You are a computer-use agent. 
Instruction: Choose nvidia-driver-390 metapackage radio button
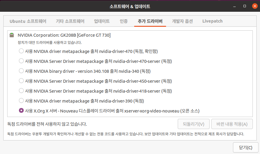21,100
